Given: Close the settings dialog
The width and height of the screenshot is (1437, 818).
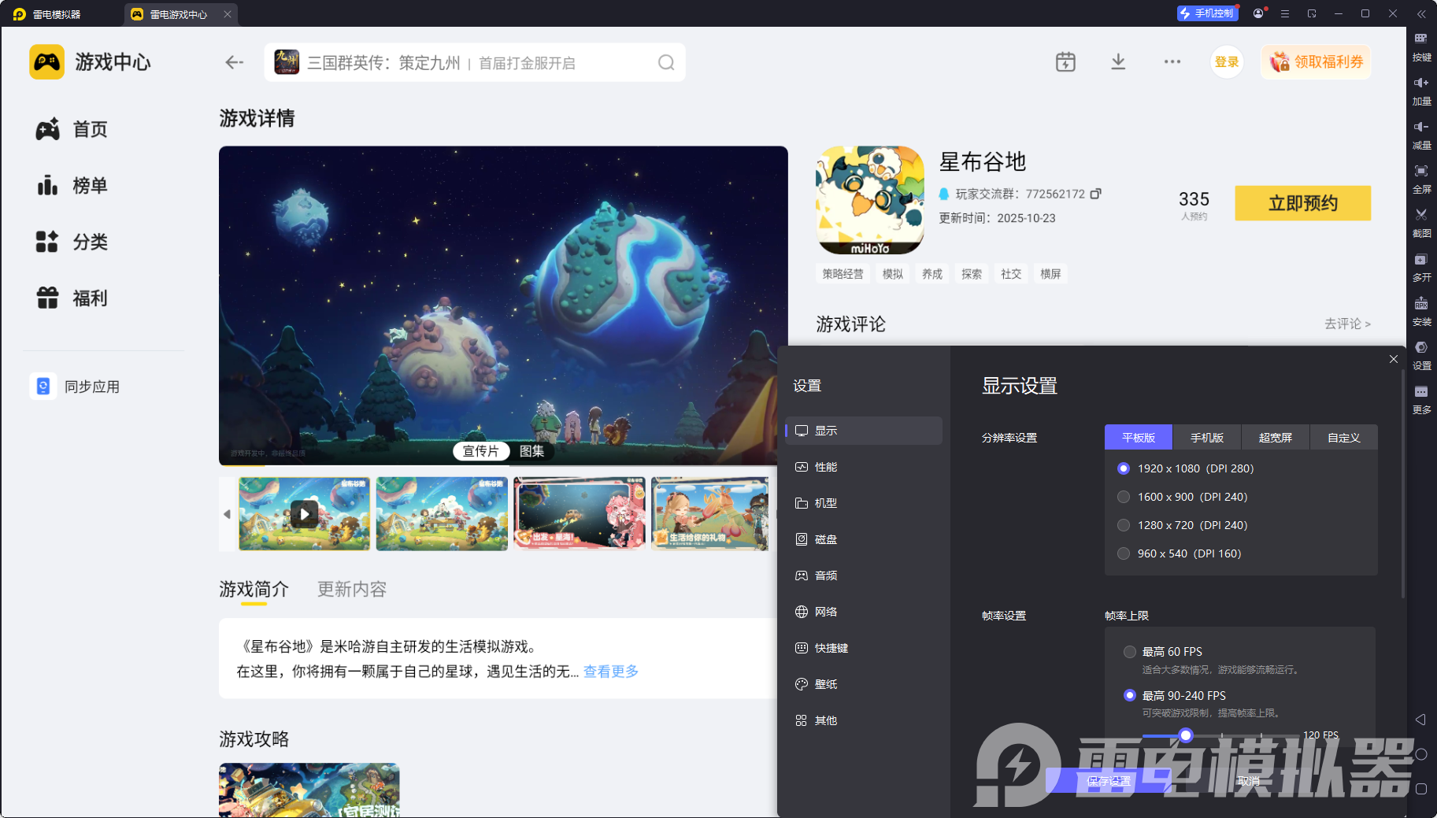Looking at the screenshot, I should pos(1394,359).
